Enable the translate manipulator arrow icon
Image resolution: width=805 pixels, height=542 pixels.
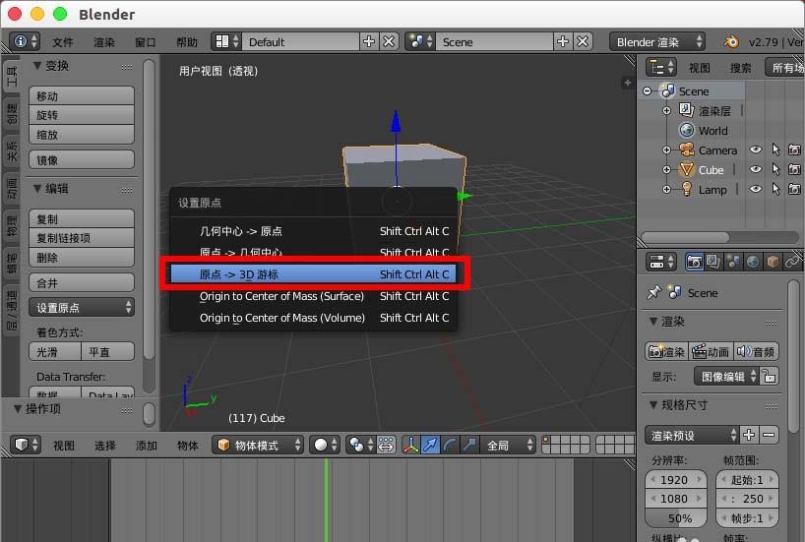click(x=430, y=445)
